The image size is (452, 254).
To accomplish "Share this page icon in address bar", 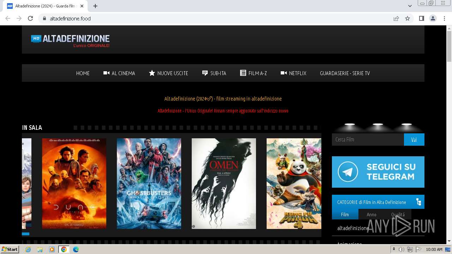I will pos(396,18).
